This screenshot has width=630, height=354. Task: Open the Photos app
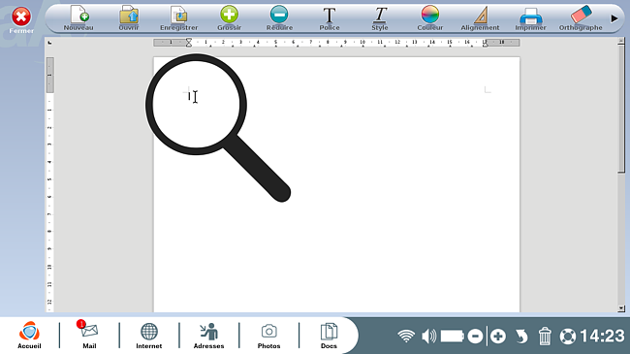point(268,336)
